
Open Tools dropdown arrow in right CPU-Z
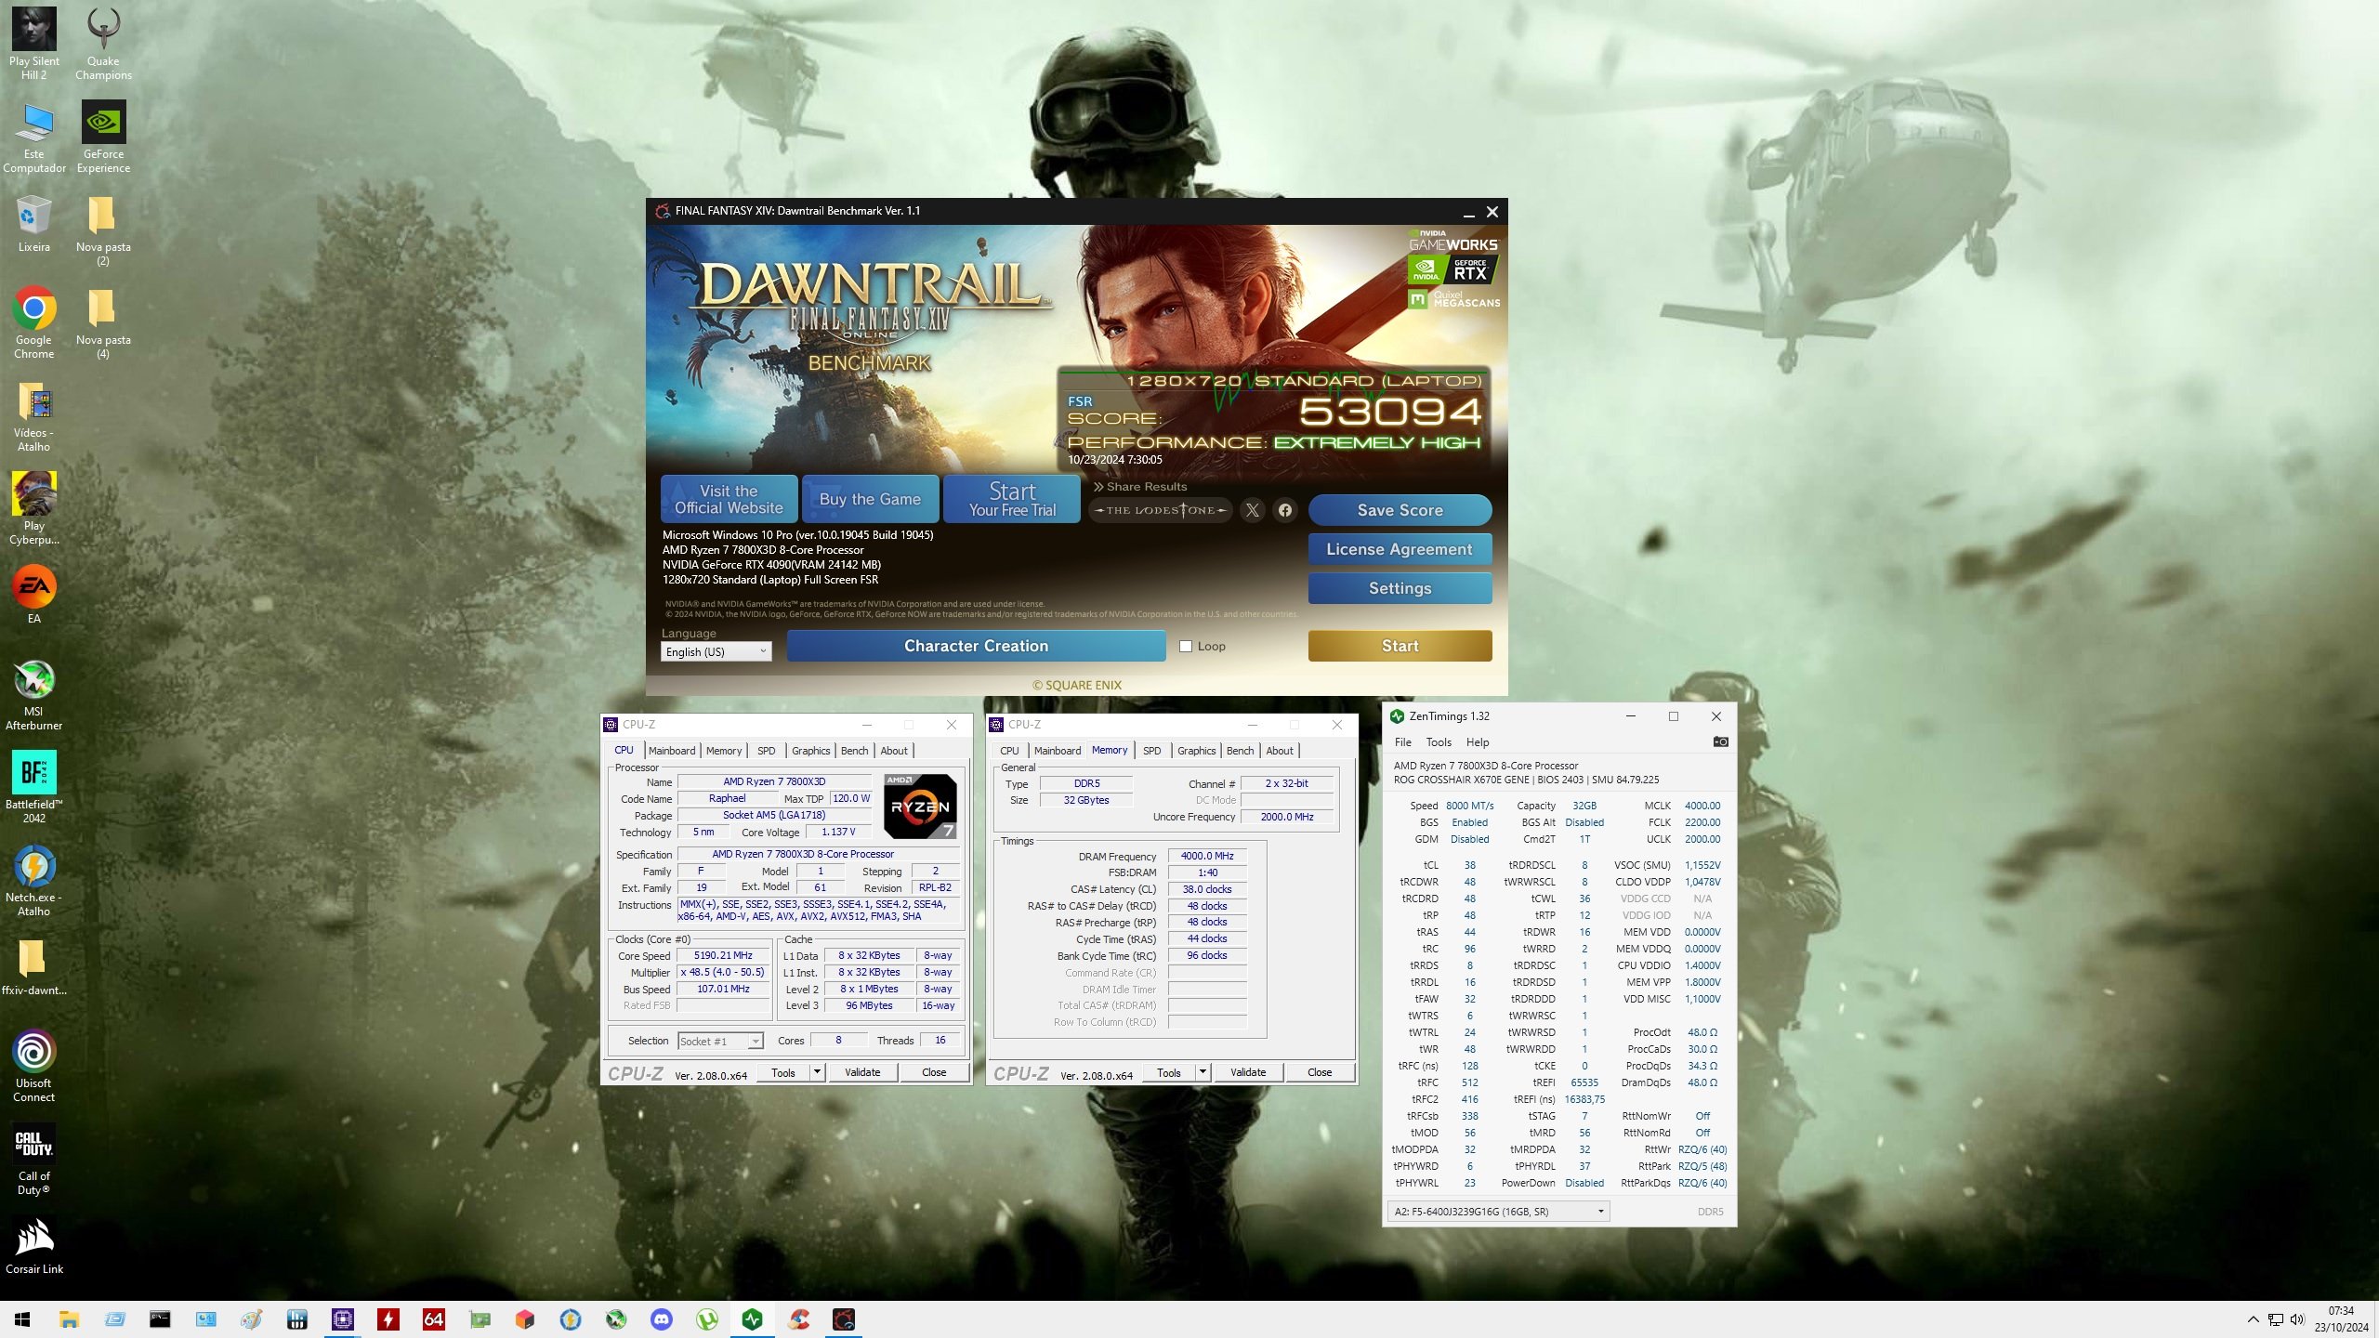pos(1203,1072)
